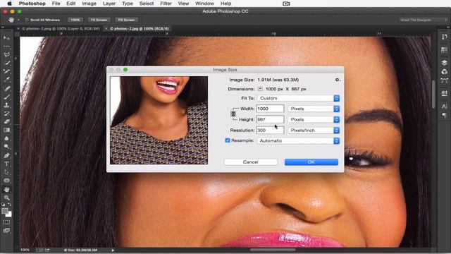Open the Filter menu

point(166,4)
